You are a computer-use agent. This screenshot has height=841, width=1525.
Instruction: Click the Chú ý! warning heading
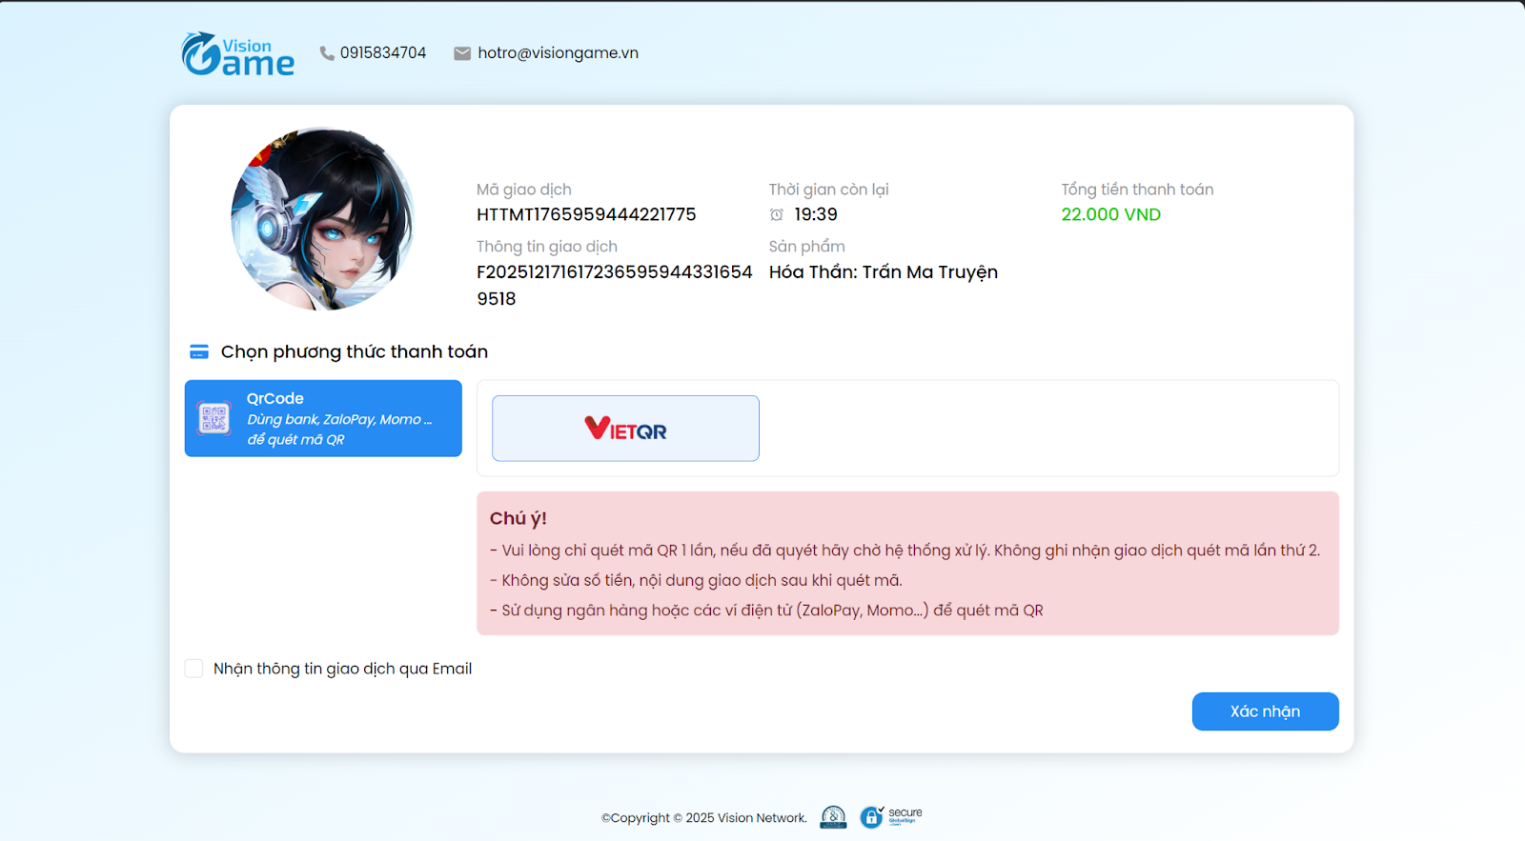[518, 519]
